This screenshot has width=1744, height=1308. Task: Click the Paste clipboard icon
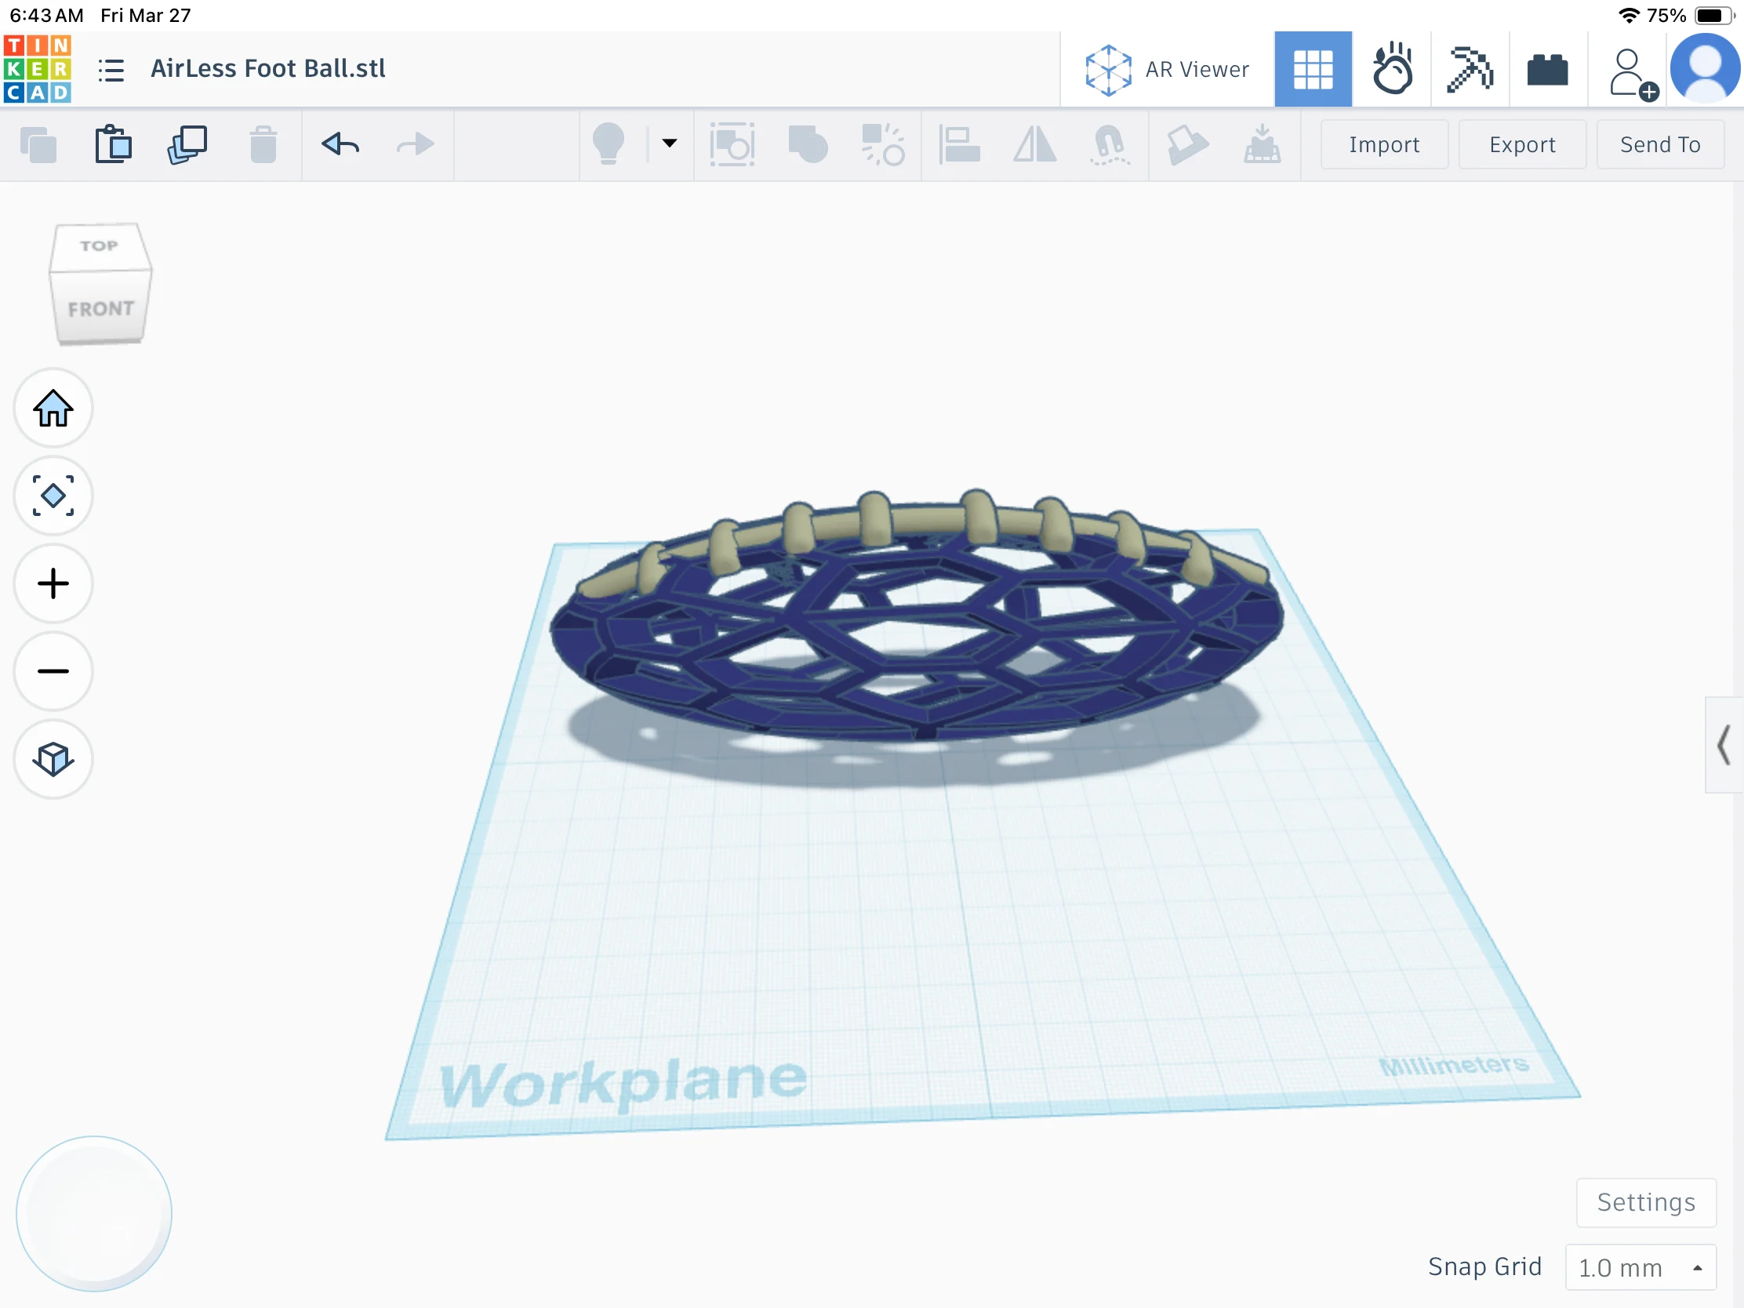click(114, 144)
